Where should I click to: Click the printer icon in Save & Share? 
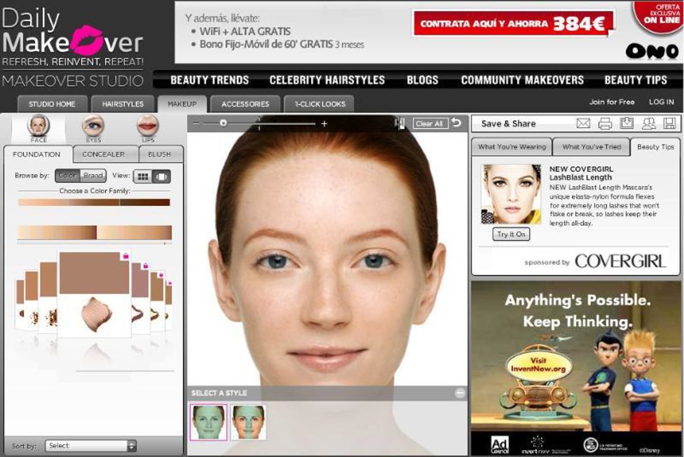(x=605, y=124)
